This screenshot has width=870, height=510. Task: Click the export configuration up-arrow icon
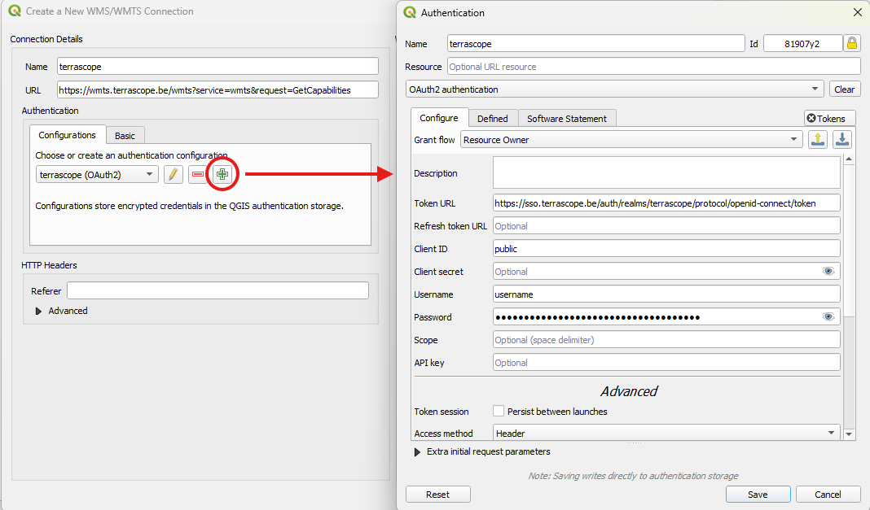818,140
